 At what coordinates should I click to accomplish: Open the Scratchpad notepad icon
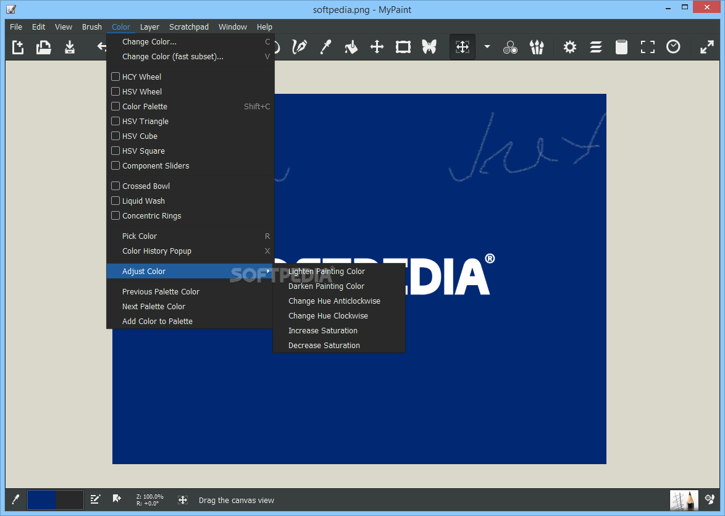tap(621, 47)
